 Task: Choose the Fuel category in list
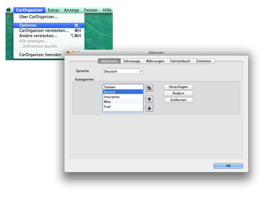123,107
